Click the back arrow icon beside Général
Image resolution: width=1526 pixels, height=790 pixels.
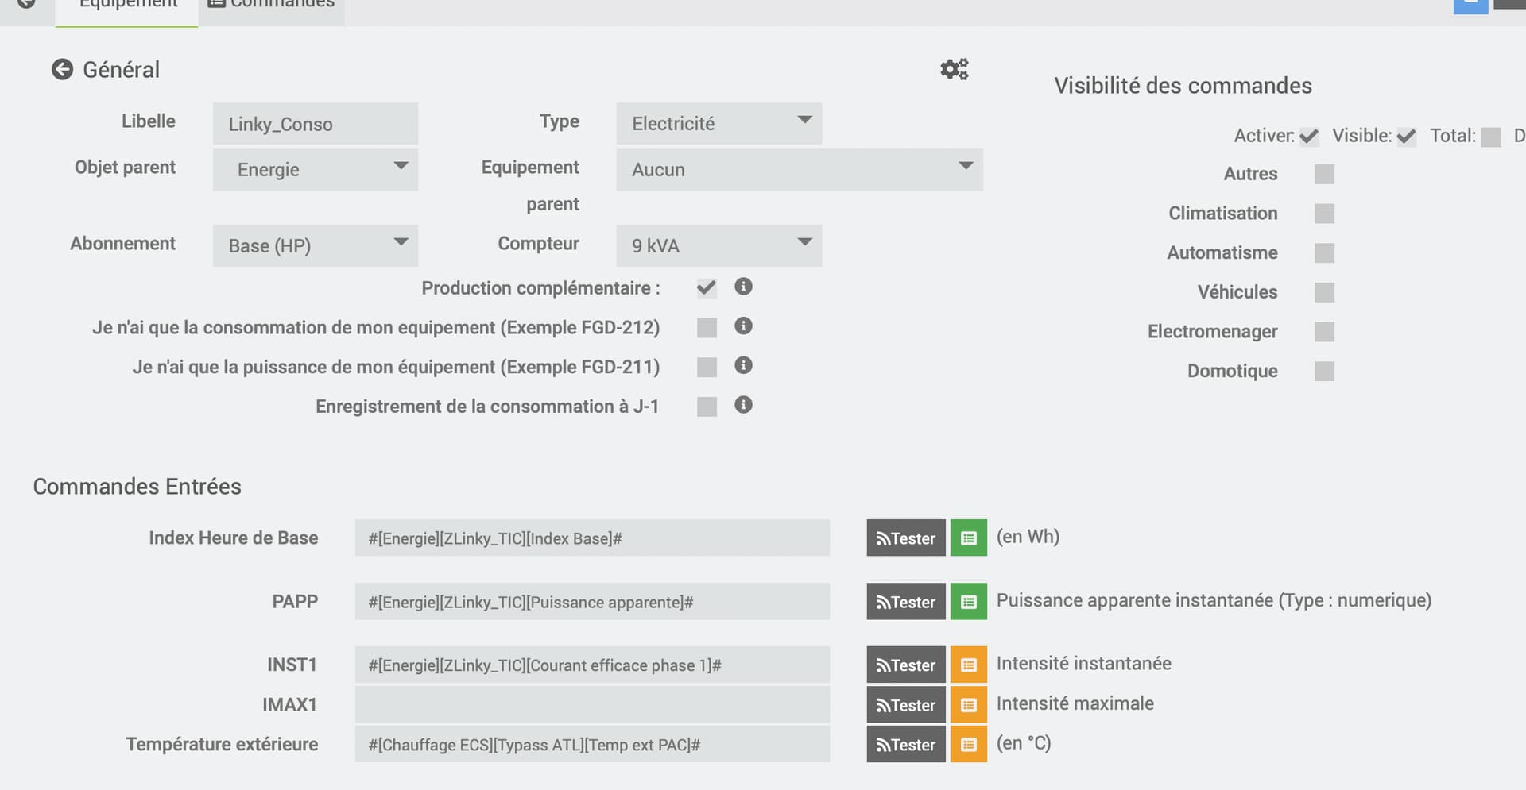[62, 70]
